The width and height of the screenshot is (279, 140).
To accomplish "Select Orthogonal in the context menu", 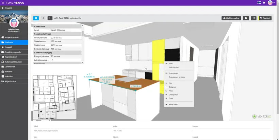I will [x=173, y=95].
